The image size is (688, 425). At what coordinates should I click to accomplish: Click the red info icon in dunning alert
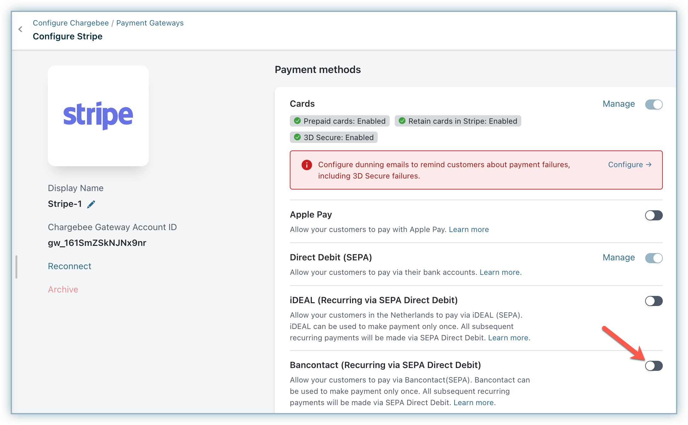click(307, 165)
